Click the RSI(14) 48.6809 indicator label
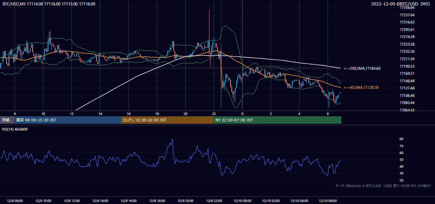This screenshot has width=435, height=204. coord(15,129)
